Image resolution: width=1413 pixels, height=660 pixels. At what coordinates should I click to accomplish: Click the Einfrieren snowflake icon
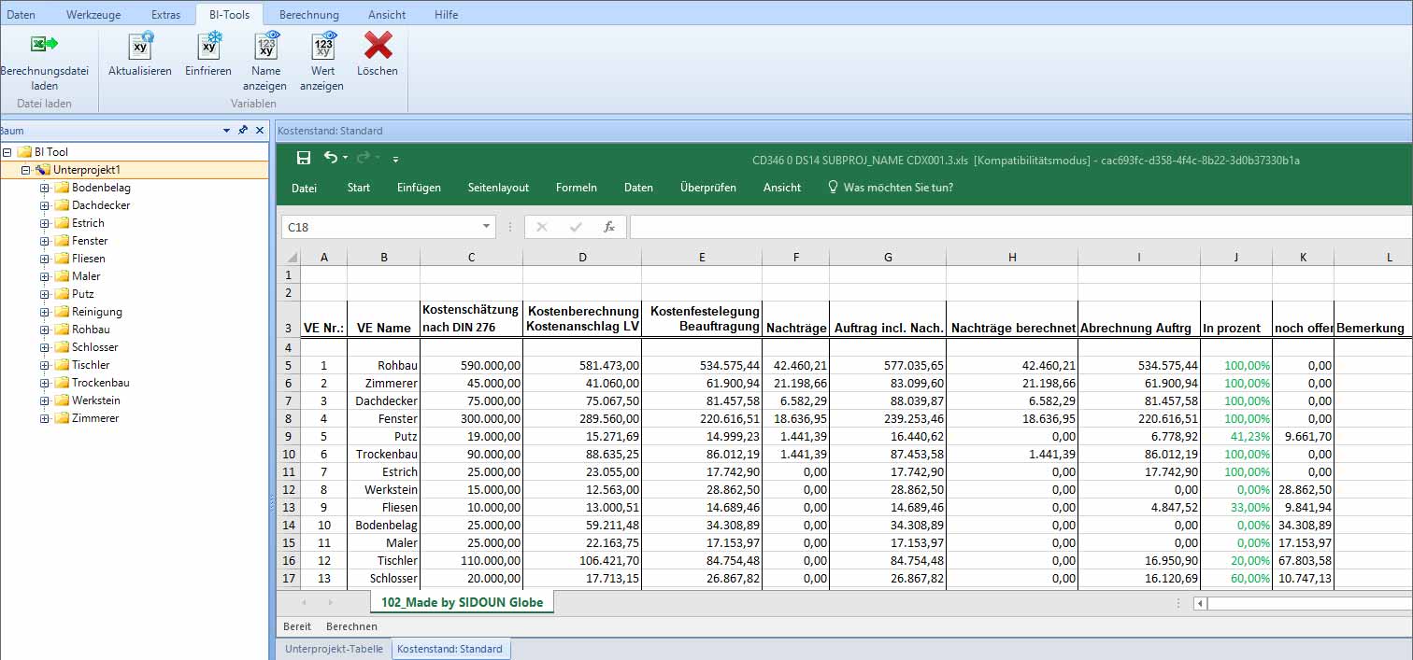click(x=208, y=45)
